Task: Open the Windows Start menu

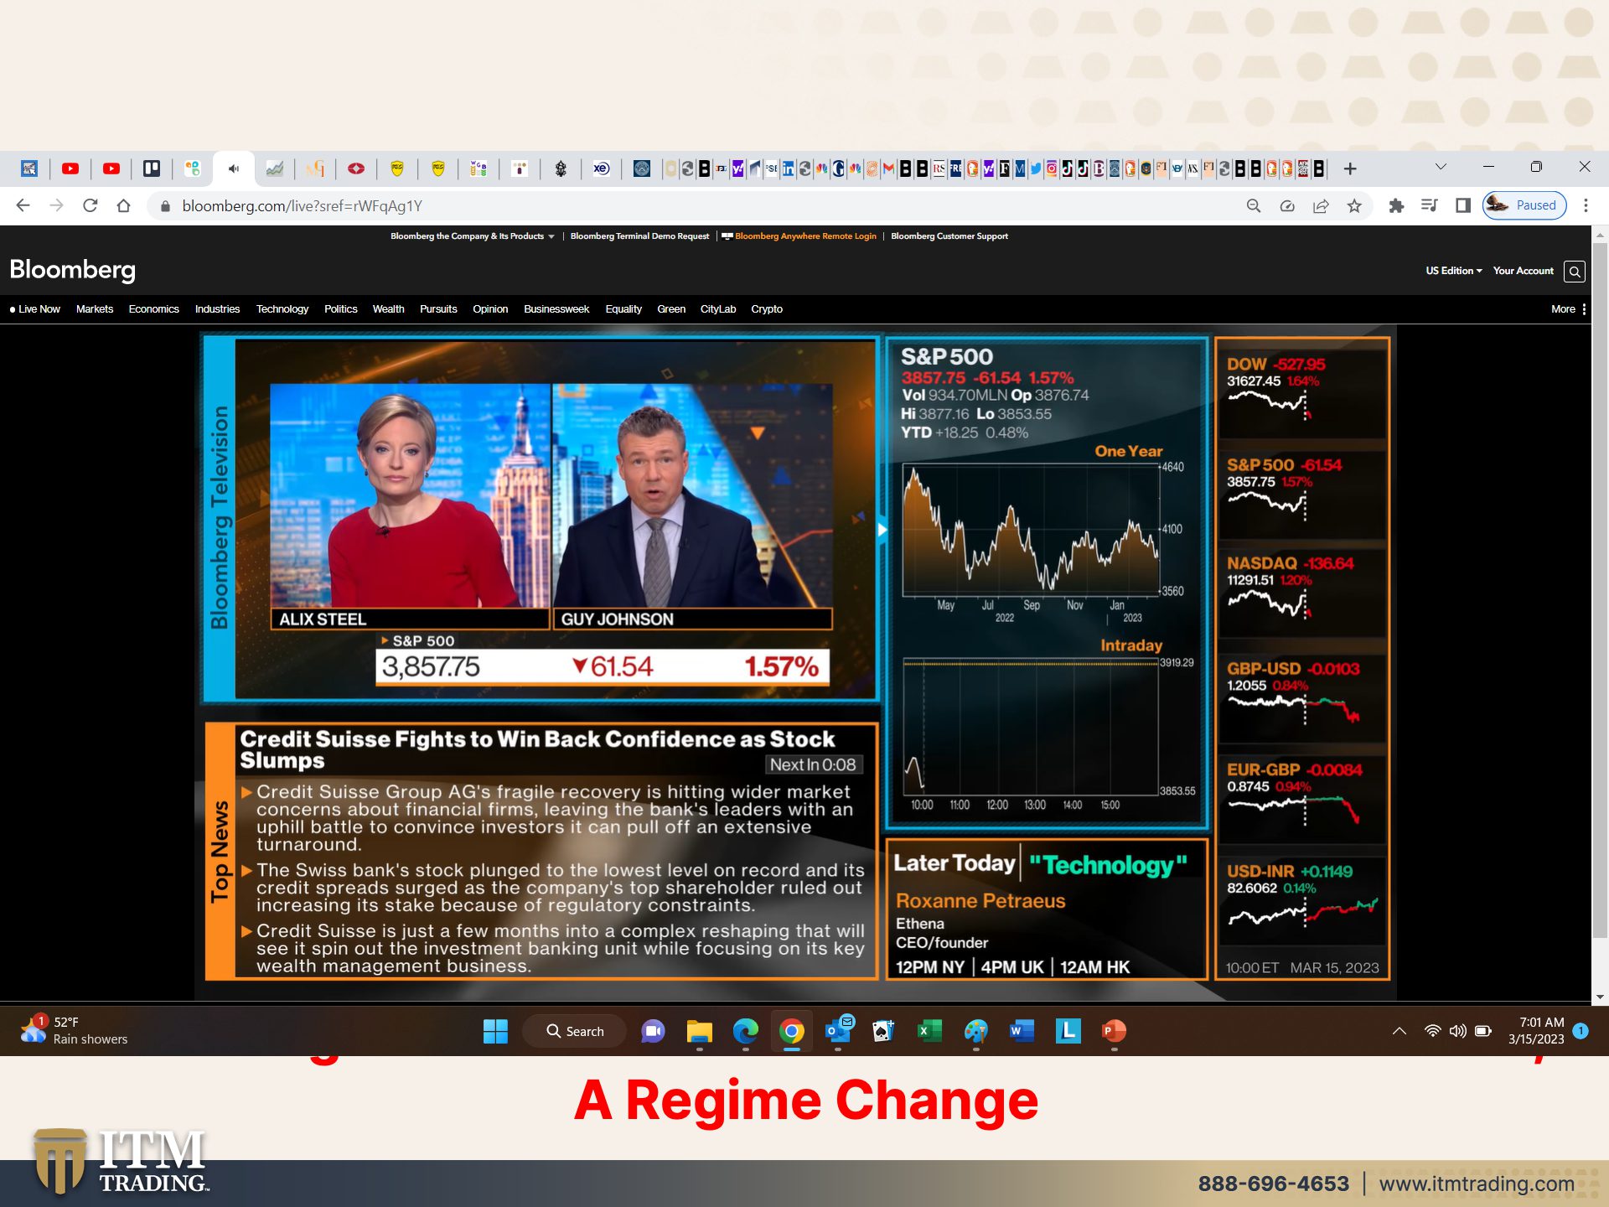Action: coord(495,1031)
